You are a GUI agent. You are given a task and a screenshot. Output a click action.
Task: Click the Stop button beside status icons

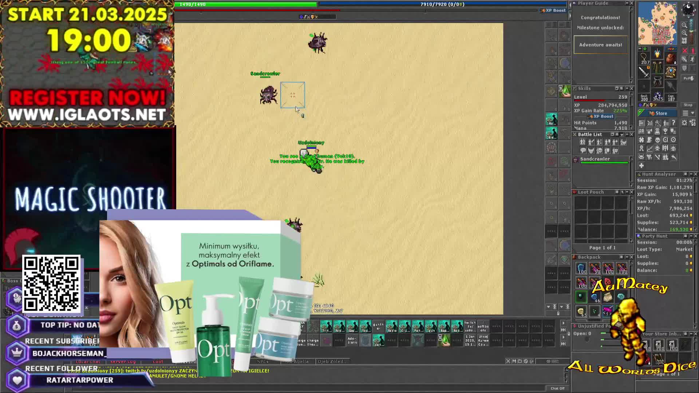[x=688, y=105]
